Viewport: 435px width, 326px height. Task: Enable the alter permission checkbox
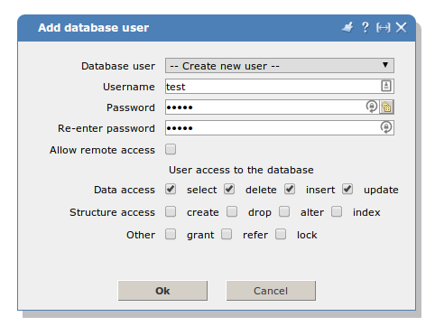tap(284, 211)
